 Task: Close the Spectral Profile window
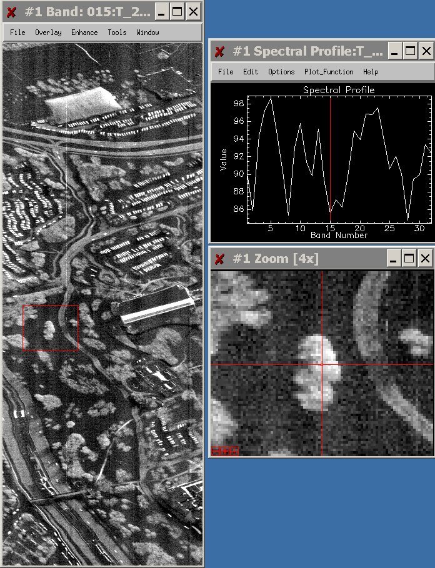pos(426,51)
